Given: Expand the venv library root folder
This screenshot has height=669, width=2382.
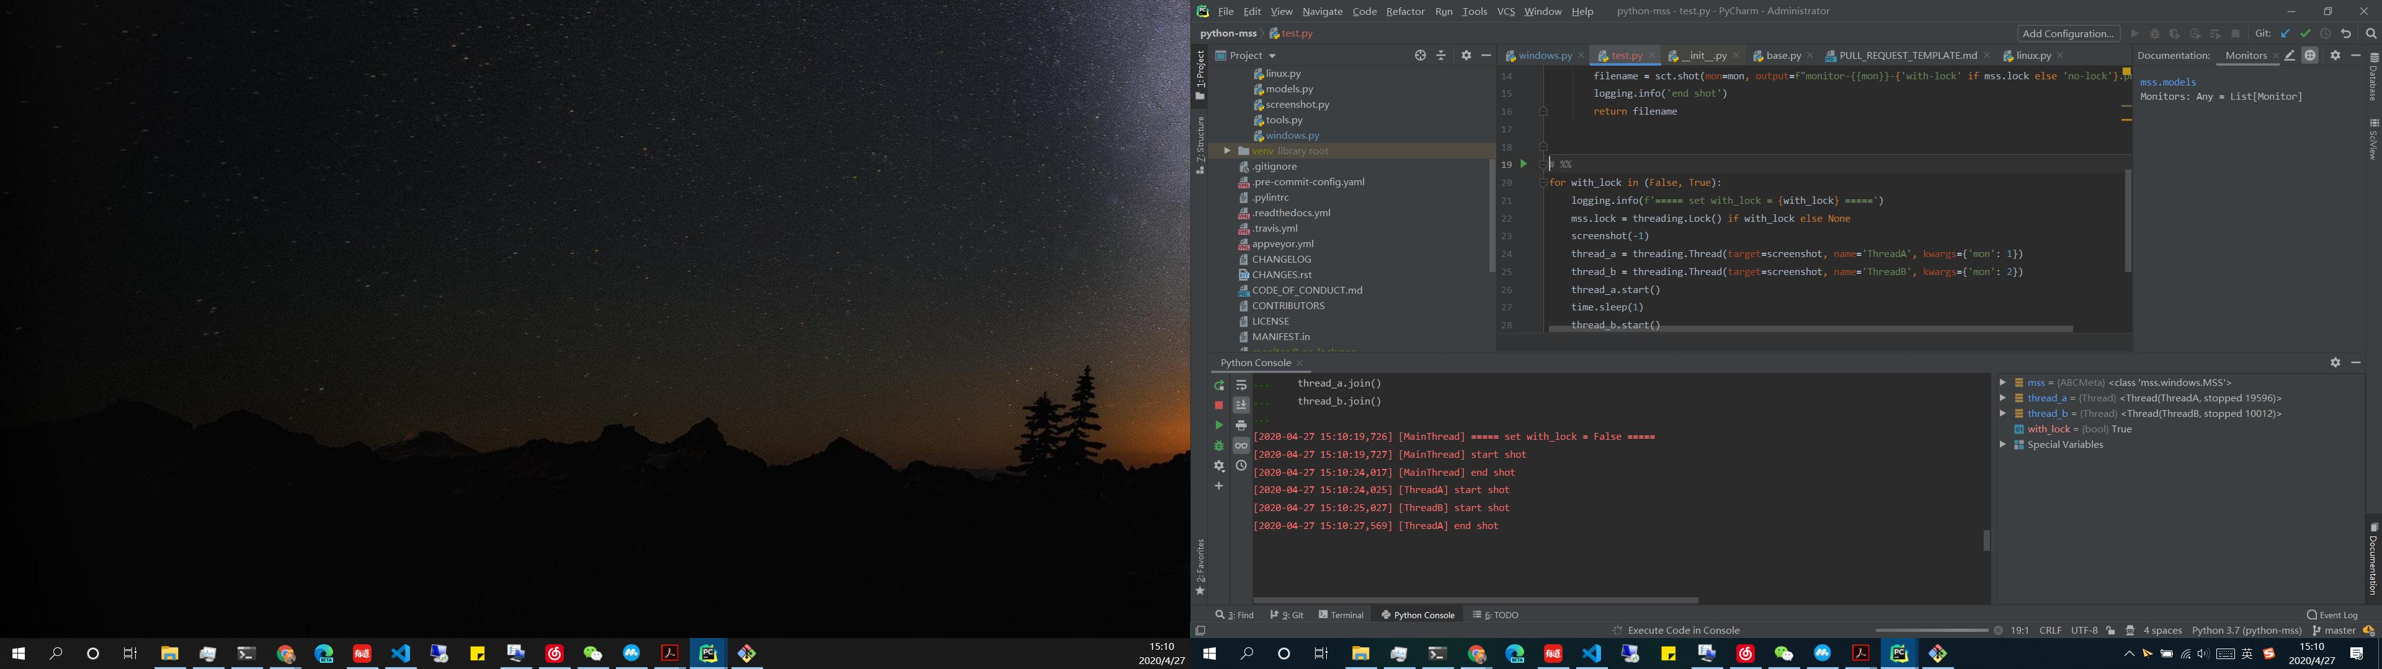Looking at the screenshot, I should tap(1227, 151).
